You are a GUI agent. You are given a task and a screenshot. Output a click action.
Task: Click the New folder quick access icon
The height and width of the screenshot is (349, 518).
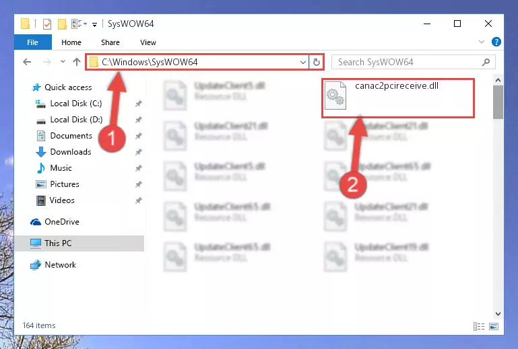click(x=62, y=24)
